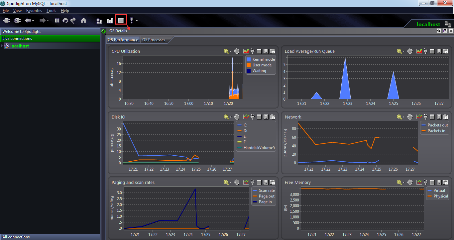
Task: Switch to the OS Processes tab
Action: click(x=154, y=40)
